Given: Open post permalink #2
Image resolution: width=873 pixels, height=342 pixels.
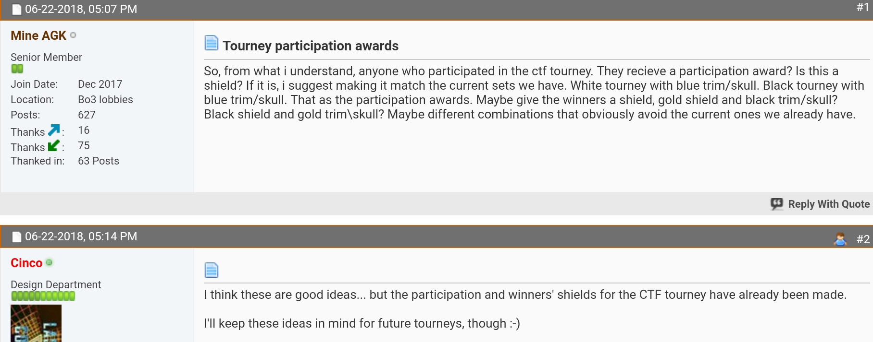Looking at the screenshot, I should click(x=863, y=239).
